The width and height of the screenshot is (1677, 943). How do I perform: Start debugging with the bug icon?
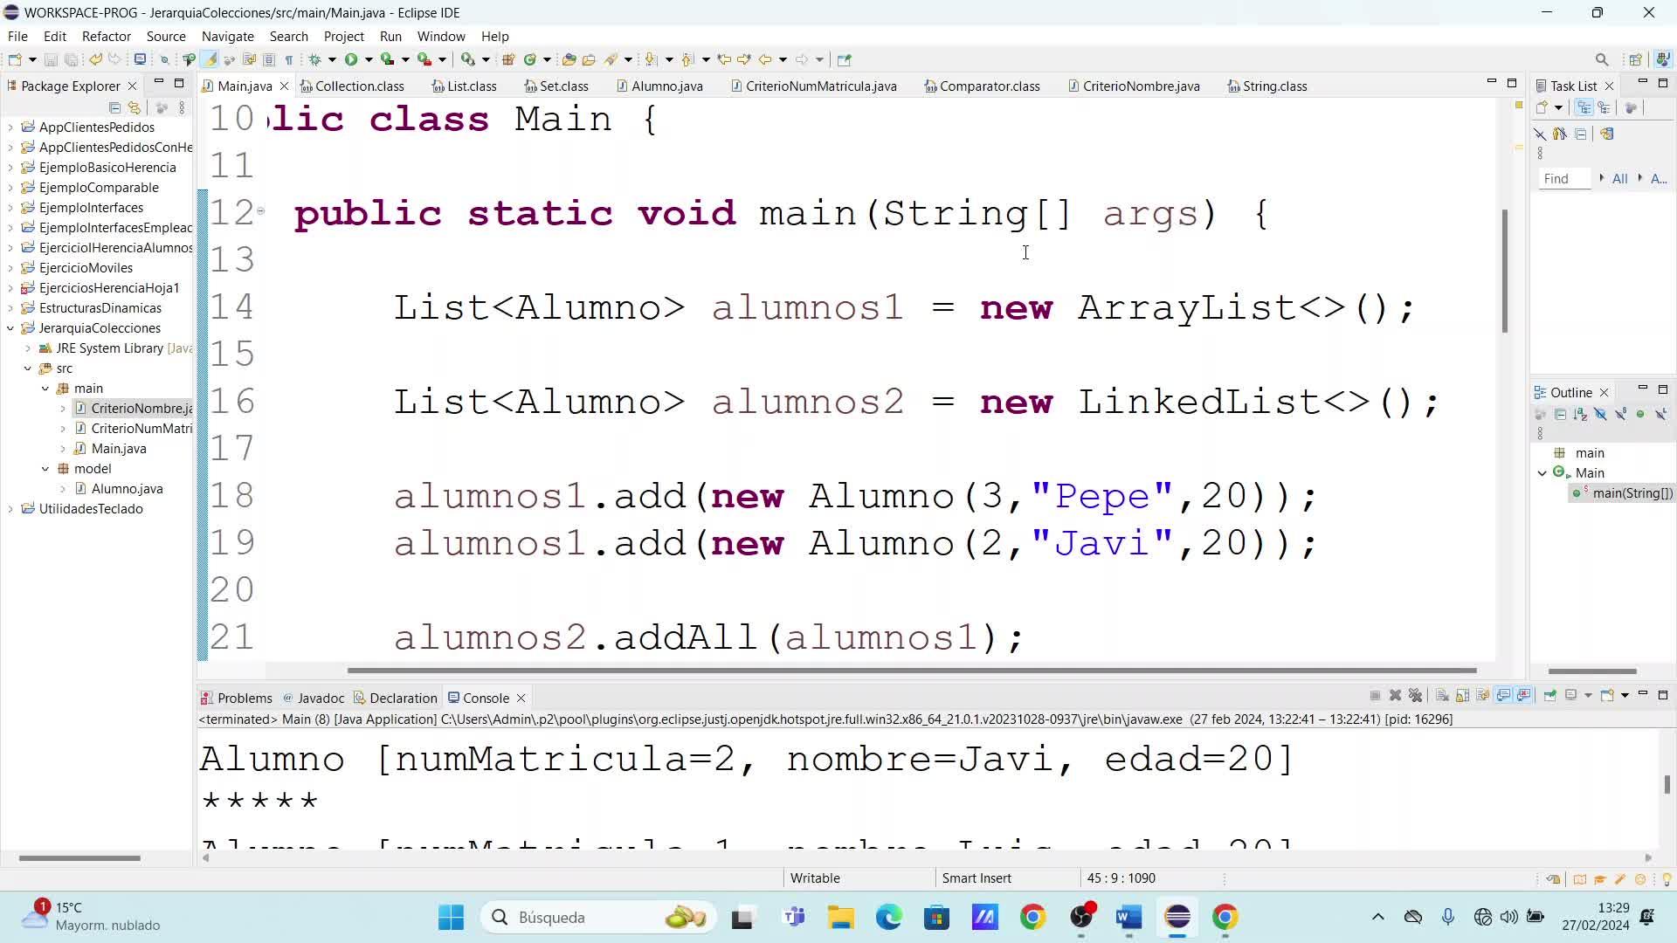pyautogui.click(x=315, y=59)
